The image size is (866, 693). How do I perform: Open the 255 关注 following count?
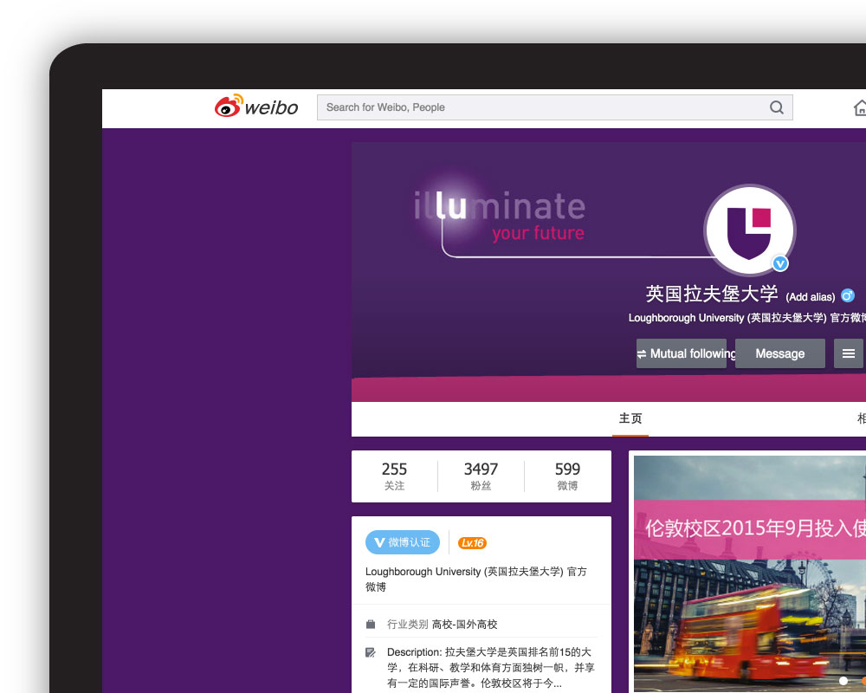[394, 476]
